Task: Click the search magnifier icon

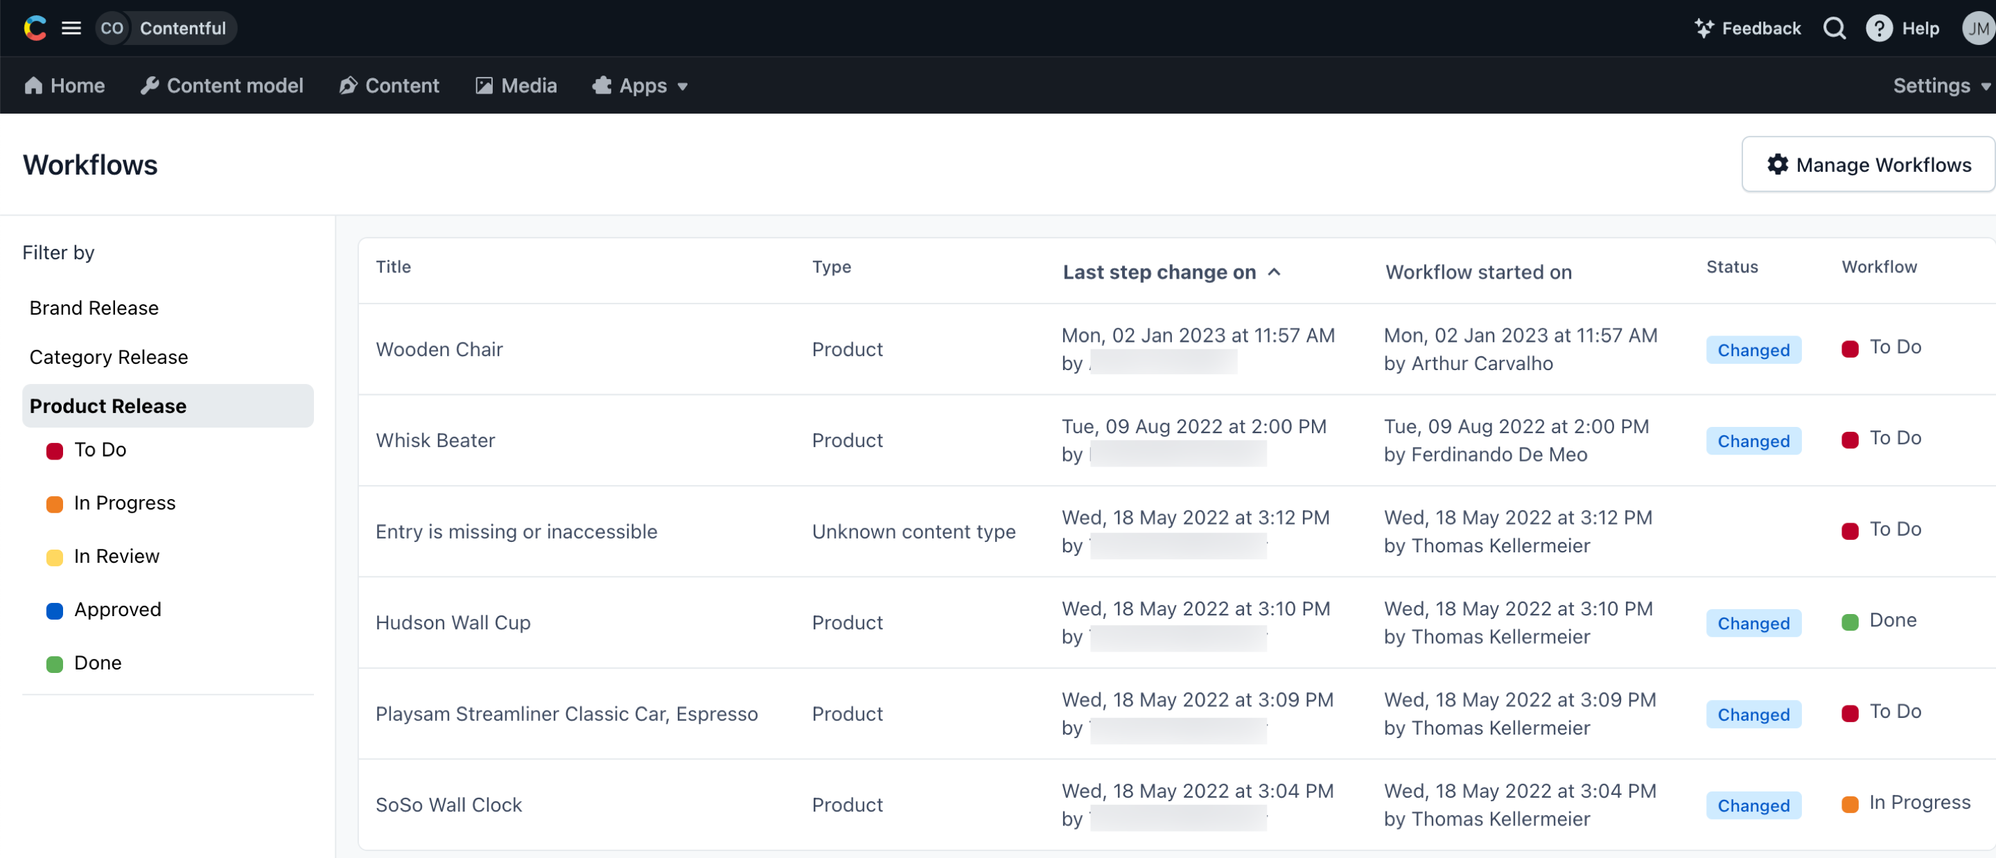Action: [1835, 28]
